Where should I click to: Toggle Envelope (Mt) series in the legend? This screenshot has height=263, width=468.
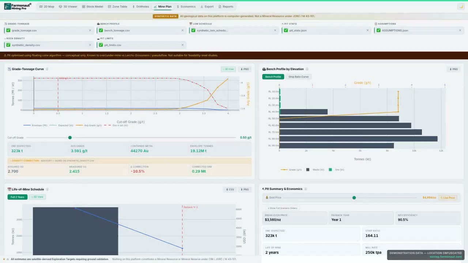(35, 125)
